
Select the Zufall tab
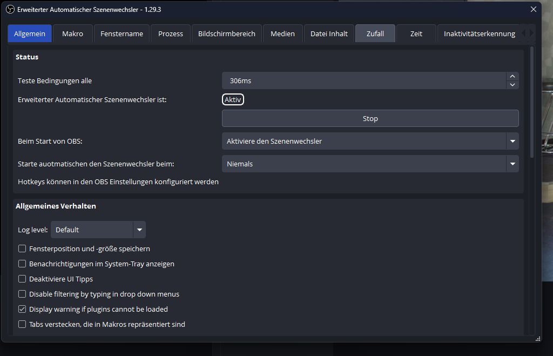click(x=375, y=33)
